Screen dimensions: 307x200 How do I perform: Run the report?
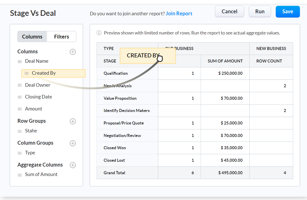(x=260, y=11)
